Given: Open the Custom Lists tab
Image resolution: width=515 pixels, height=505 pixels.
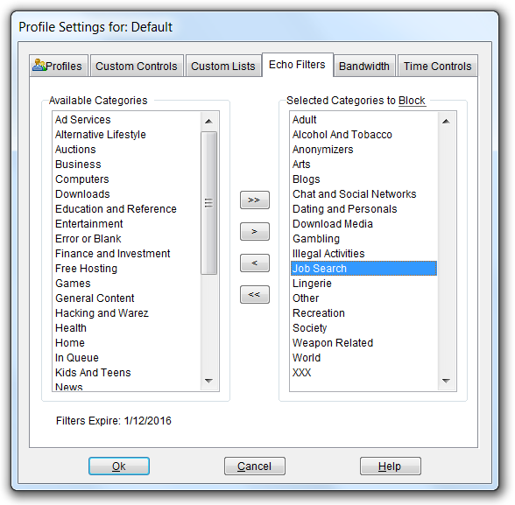Looking at the screenshot, I should click(x=223, y=66).
